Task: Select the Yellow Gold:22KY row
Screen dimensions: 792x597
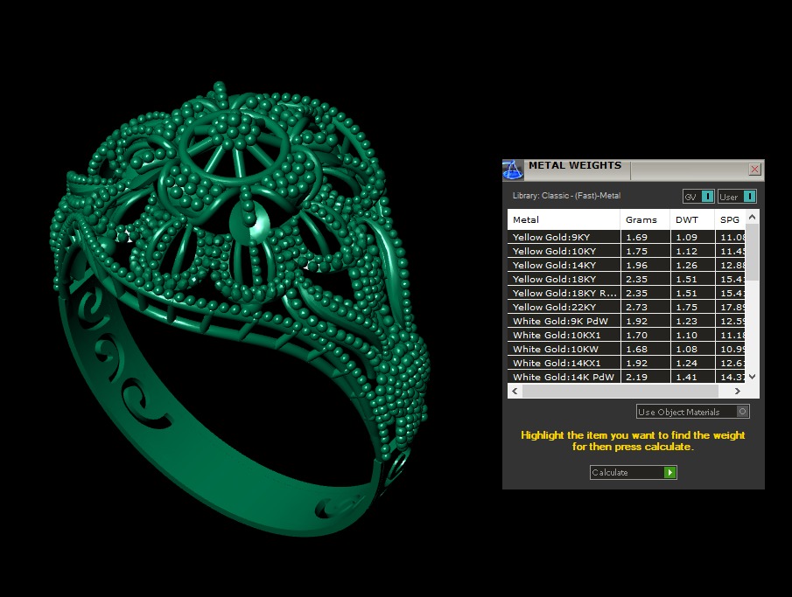Action: tap(627, 307)
